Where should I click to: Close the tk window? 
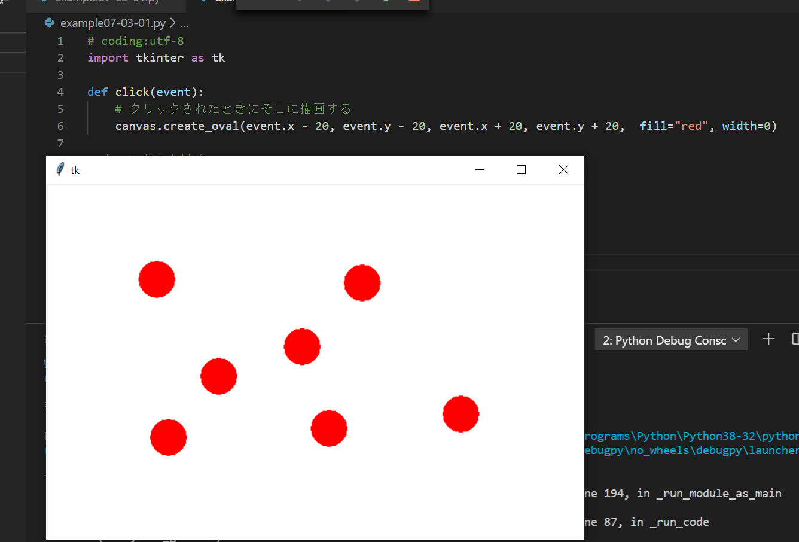pos(563,170)
